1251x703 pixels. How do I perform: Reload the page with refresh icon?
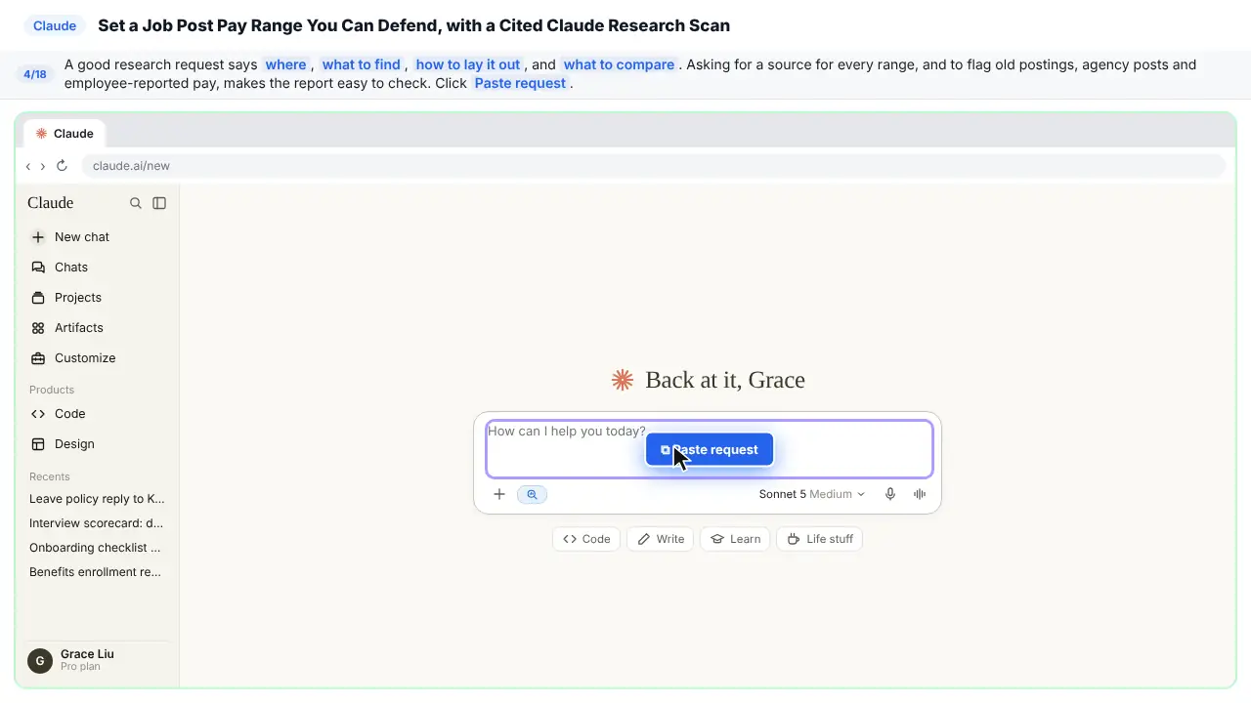[x=62, y=166]
